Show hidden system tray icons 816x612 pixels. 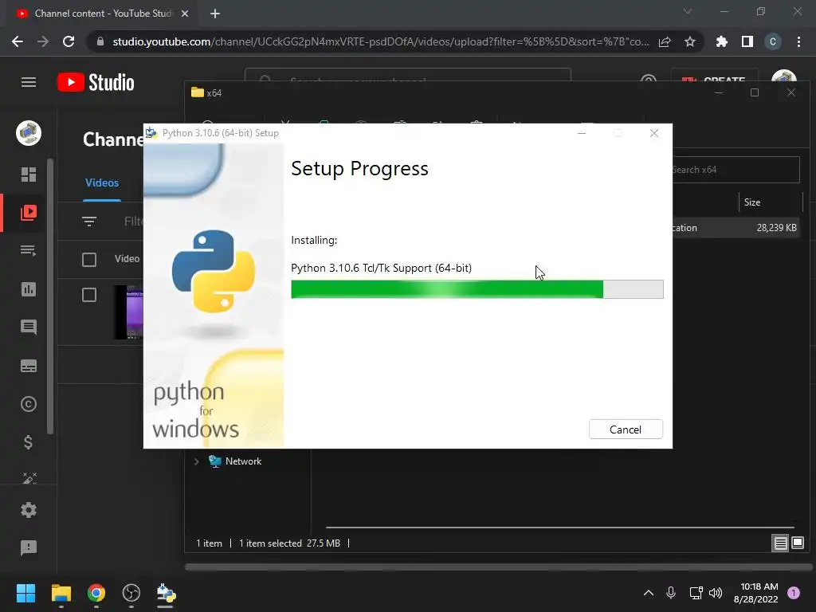tap(649, 593)
